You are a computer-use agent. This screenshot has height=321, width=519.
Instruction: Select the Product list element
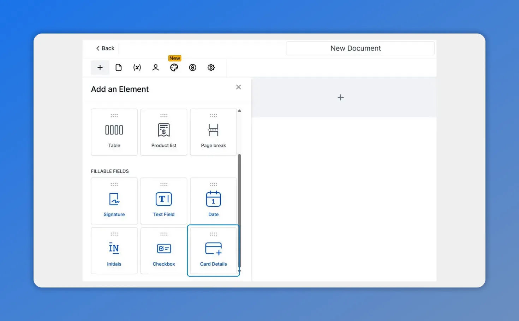[164, 132]
